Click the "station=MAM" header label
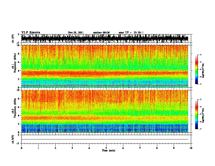This screenshot has height=166, width=215. click(x=102, y=33)
